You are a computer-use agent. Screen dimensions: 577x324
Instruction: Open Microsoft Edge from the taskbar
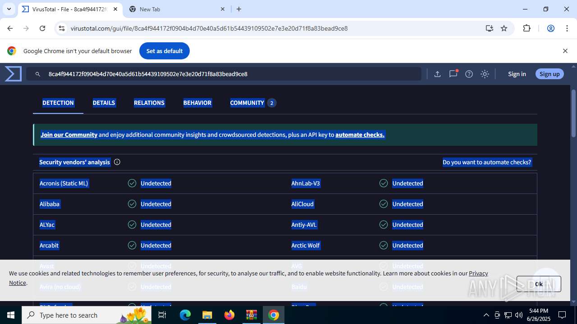pyautogui.click(x=185, y=315)
